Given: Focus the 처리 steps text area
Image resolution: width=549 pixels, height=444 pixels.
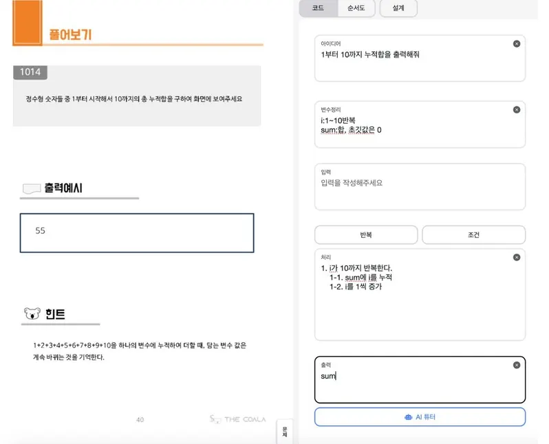Looking at the screenshot, I should (x=420, y=295).
